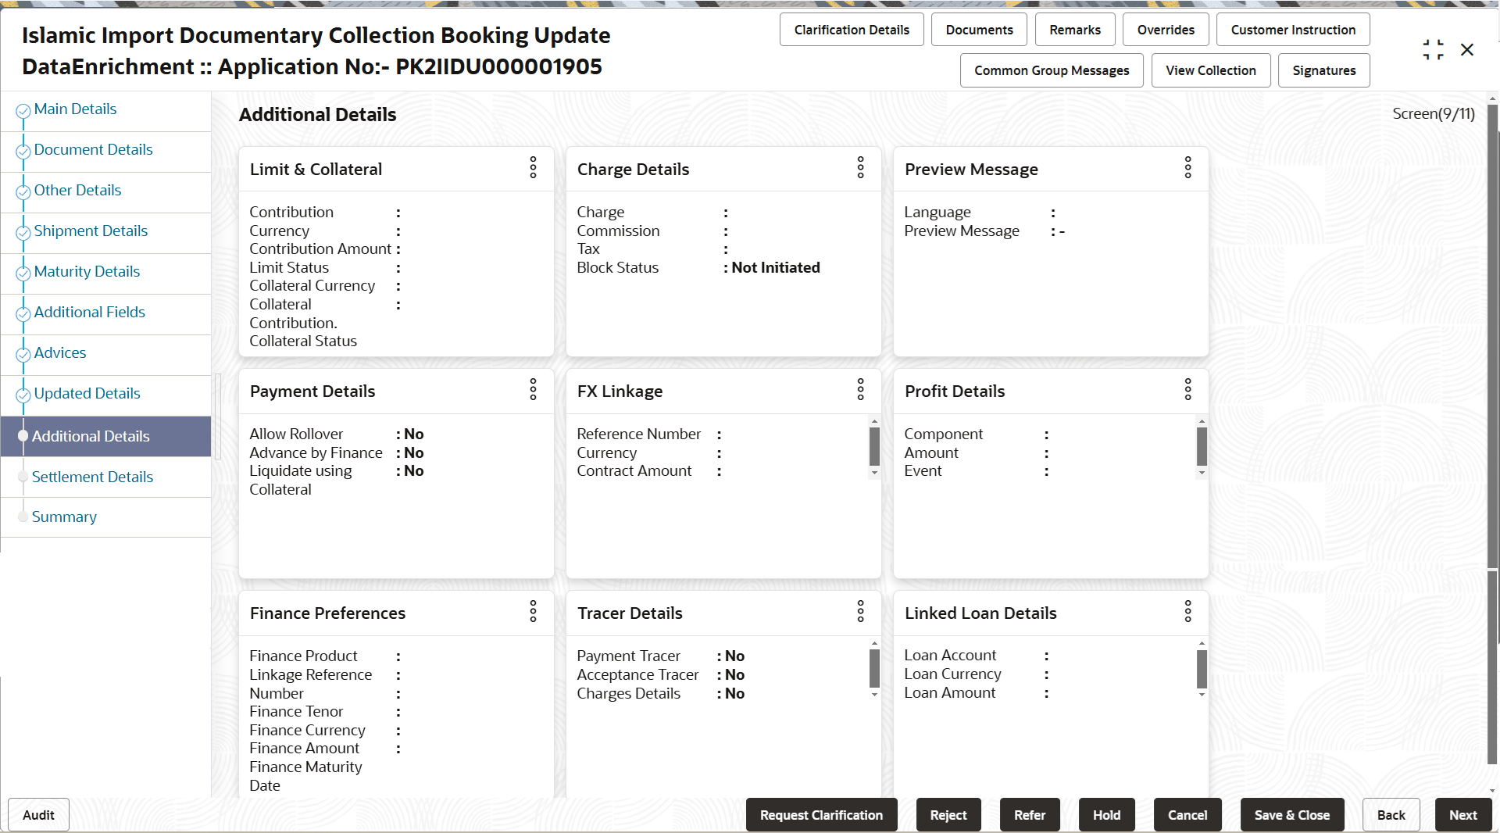Collapse the window using the minimize-view icon
Viewport: 1500px width, 833px height.
click(1434, 50)
